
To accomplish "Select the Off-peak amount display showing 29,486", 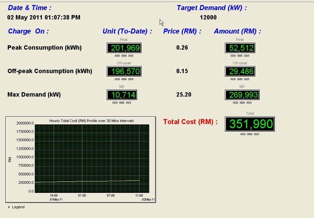I will pyautogui.click(x=240, y=71).
